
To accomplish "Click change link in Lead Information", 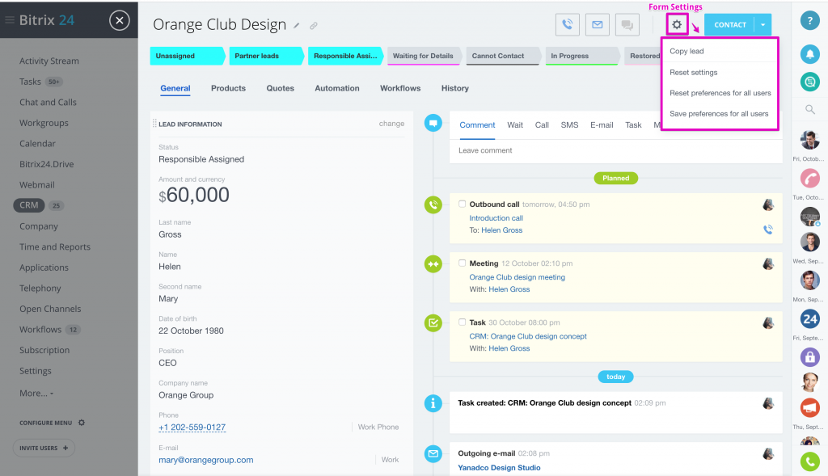I will coord(391,124).
